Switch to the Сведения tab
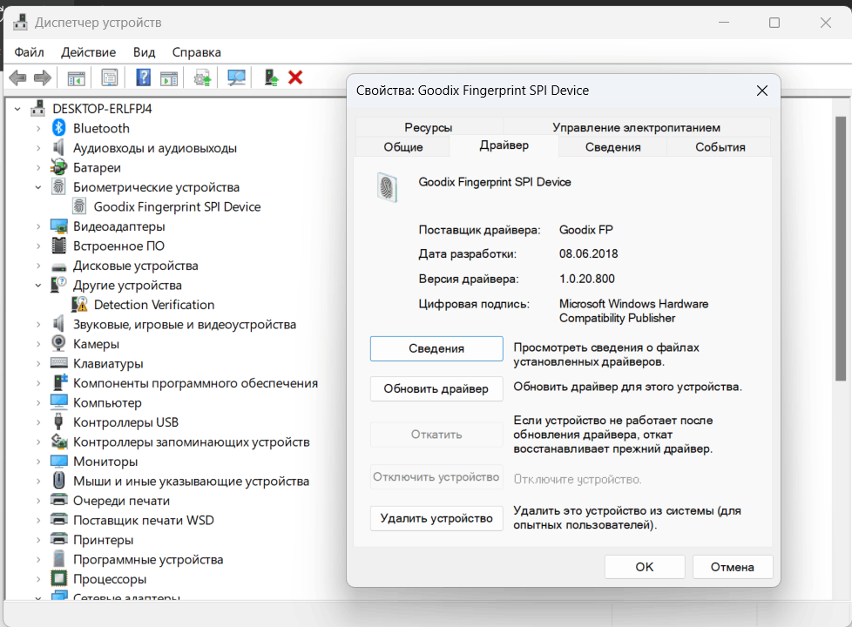Screen dimensions: 852x627 point(612,146)
